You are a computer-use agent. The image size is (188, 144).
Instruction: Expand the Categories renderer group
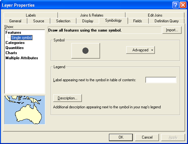[x=15, y=43]
